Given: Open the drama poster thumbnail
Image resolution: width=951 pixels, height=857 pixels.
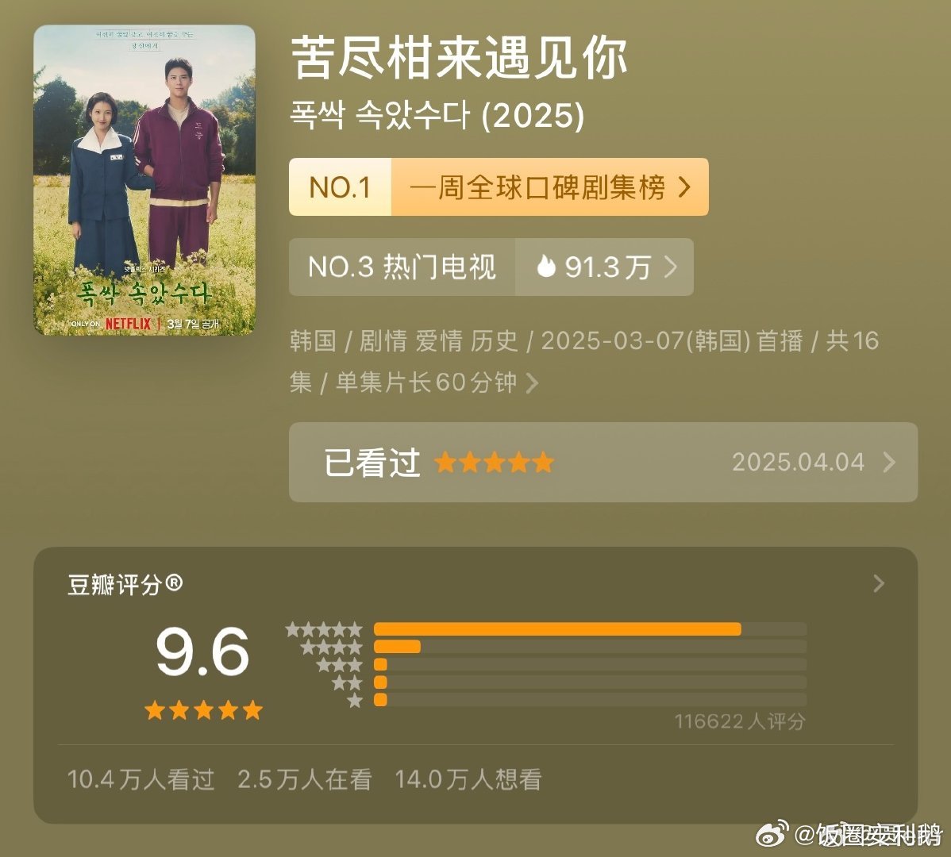Looking at the screenshot, I should pos(144,180).
